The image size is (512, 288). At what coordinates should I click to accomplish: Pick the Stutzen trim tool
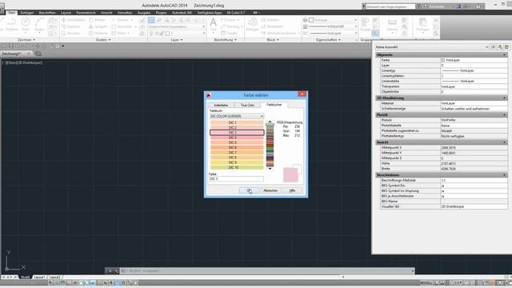click(121, 20)
